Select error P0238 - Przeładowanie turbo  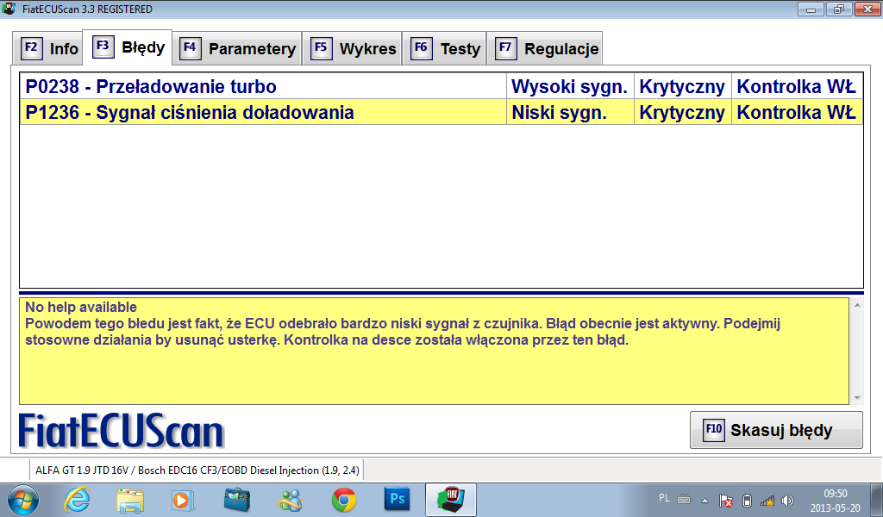(263, 87)
